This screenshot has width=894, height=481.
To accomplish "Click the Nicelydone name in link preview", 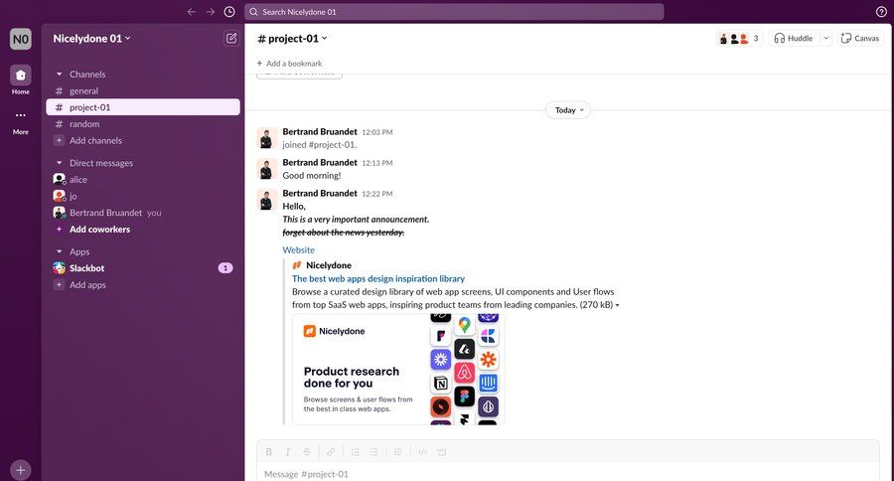I will (x=329, y=265).
